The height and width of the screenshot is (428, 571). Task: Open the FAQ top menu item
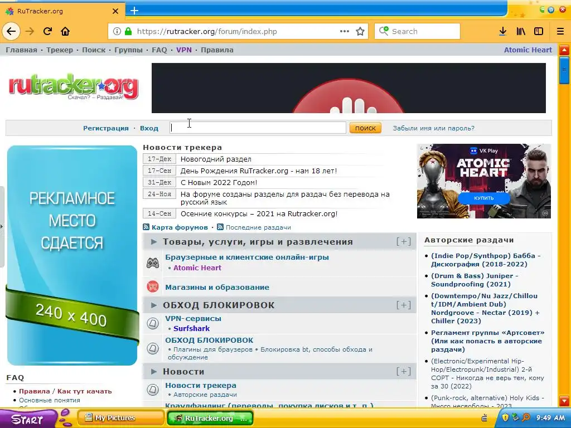pos(159,50)
